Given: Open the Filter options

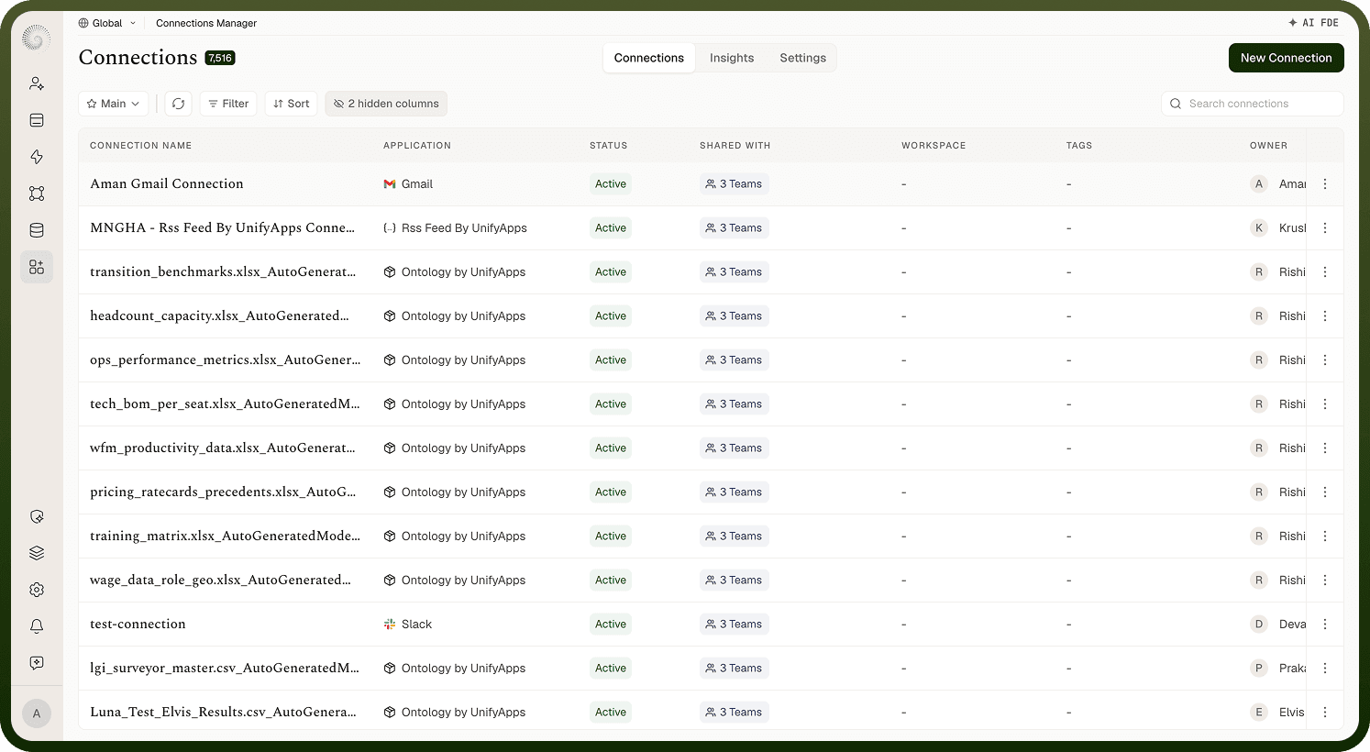Looking at the screenshot, I should 228,104.
